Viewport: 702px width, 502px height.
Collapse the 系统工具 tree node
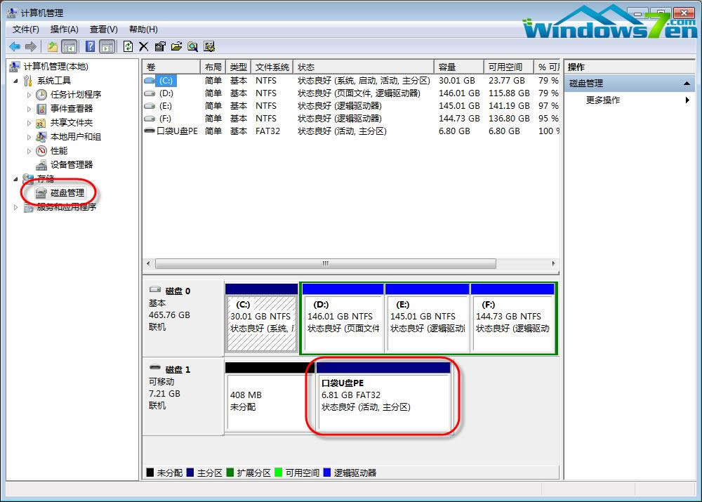(x=17, y=81)
